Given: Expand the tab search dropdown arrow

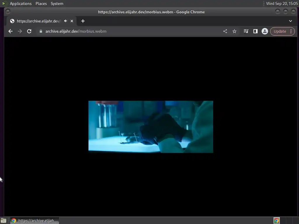Looking at the screenshot, I should (x=291, y=21).
